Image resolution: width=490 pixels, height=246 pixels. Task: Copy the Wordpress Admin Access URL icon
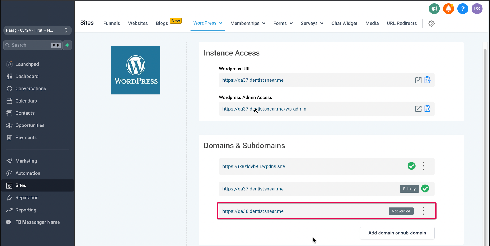[428, 109]
